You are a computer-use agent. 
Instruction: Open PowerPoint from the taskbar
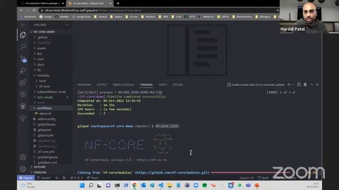click(x=257, y=185)
